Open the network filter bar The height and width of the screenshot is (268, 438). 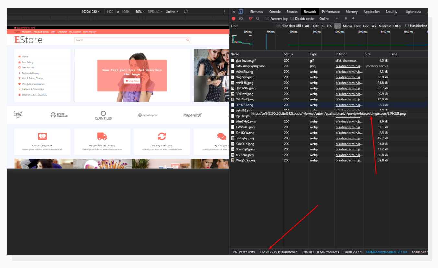coord(250,18)
